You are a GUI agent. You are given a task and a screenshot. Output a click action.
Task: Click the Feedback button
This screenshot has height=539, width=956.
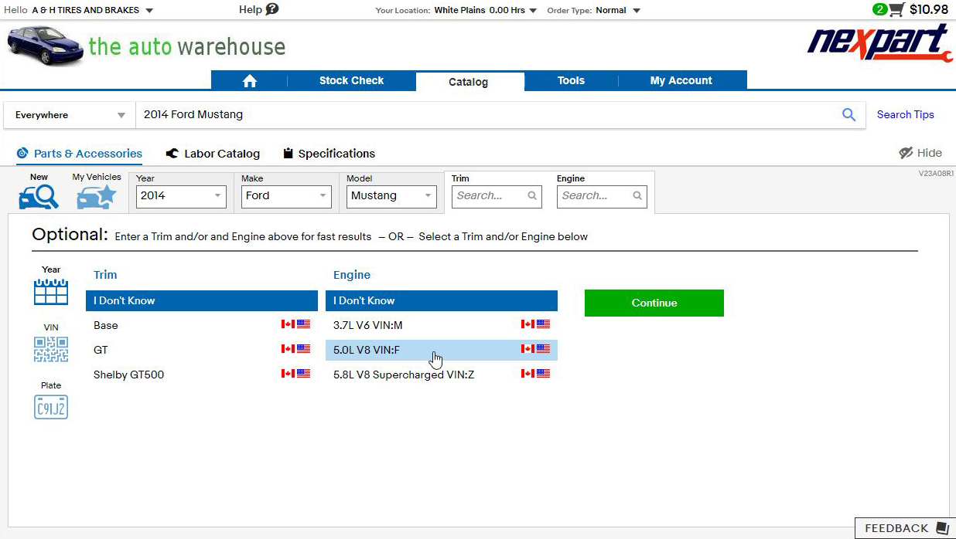click(x=905, y=528)
